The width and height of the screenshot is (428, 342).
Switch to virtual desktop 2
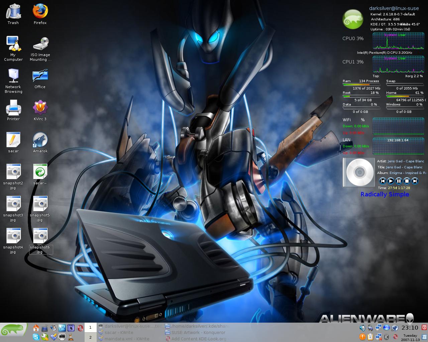(x=90, y=337)
